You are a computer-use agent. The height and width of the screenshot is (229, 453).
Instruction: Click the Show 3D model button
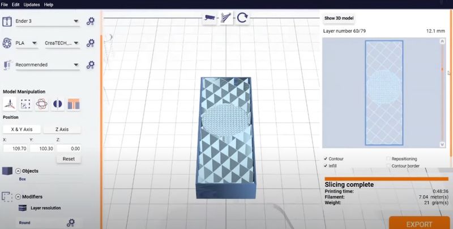[x=339, y=18]
